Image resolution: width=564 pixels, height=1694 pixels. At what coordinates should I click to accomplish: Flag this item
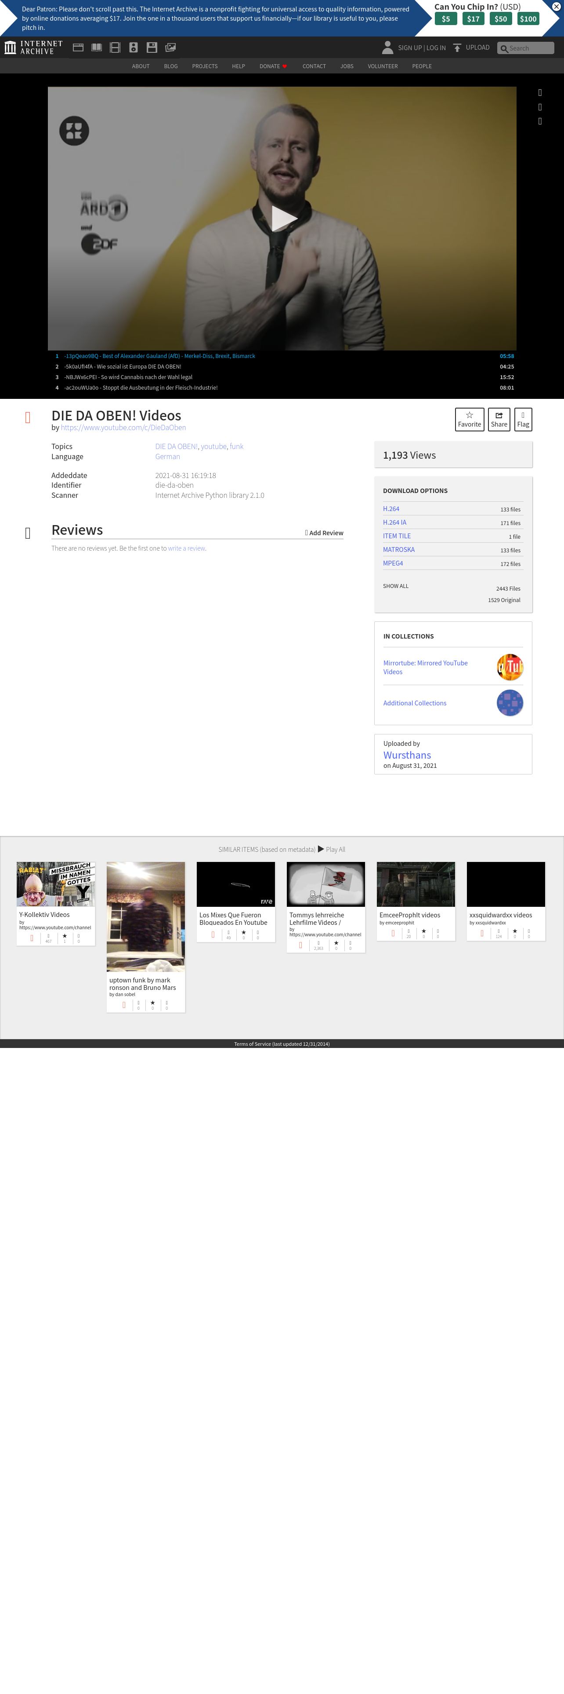tap(523, 420)
